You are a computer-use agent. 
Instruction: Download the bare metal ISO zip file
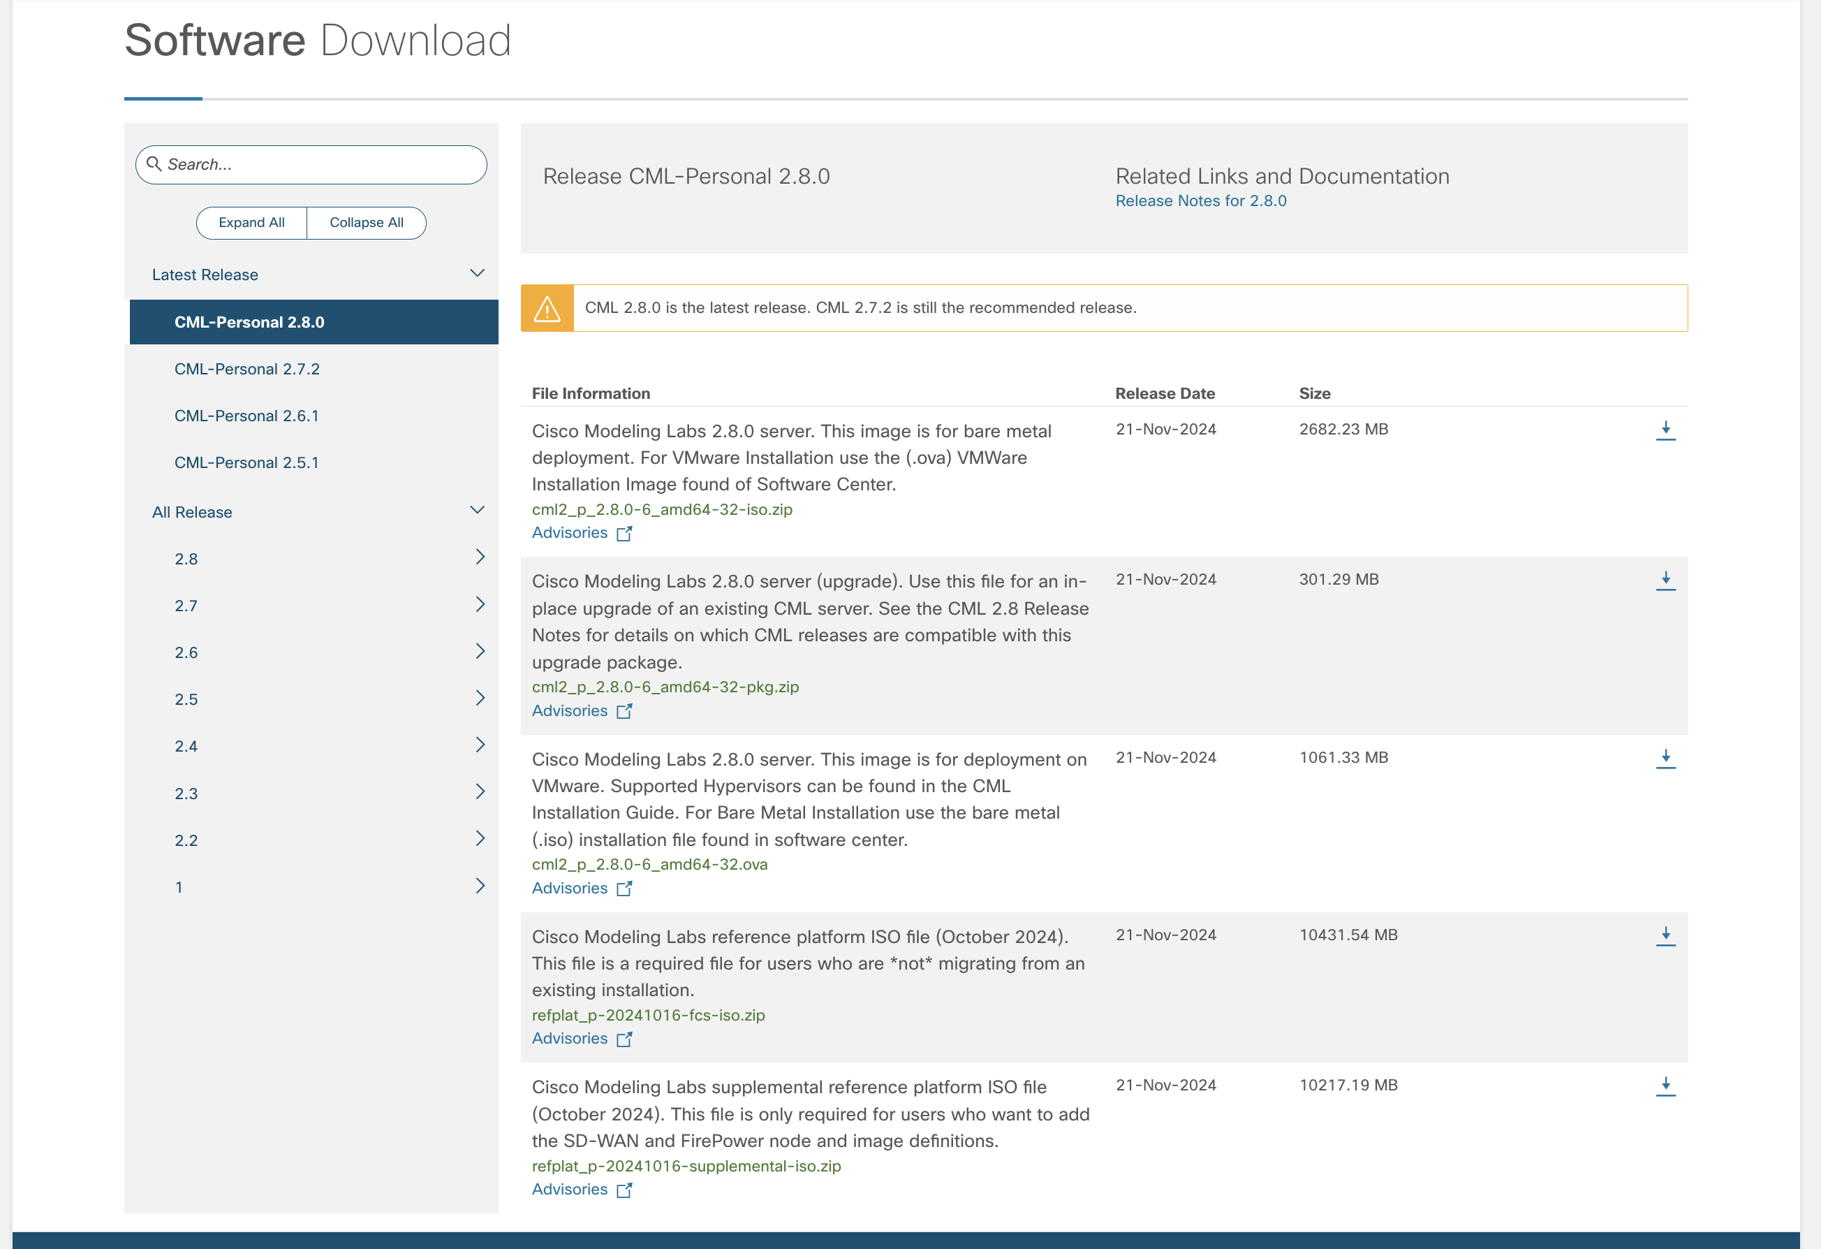coord(1665,430)
